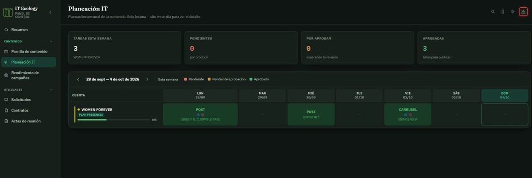
Task: Click the red alert triangle icon
Action: pyautogui.click(x=523, y=12)
